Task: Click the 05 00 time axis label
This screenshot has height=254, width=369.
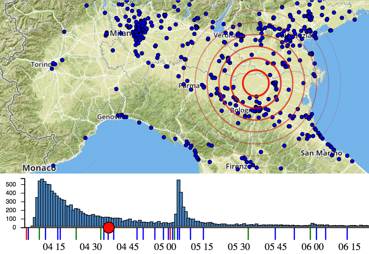Action: click(x=165, y=247)
